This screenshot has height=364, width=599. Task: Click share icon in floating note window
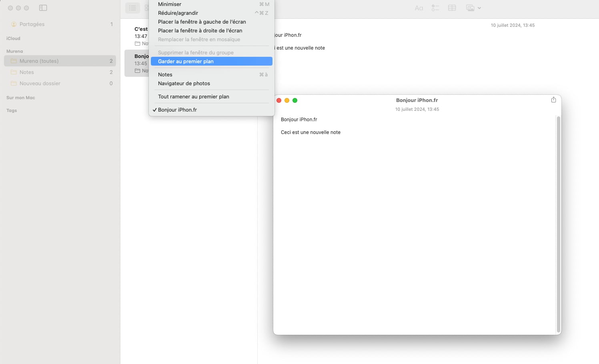(x=553, y=100)
